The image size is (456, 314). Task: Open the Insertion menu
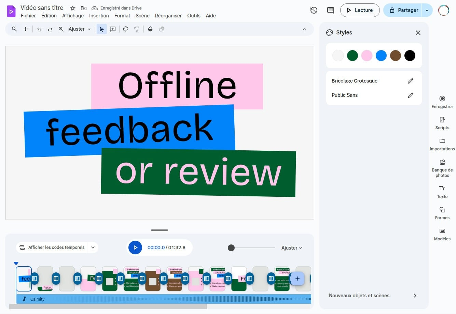point(99,16)
